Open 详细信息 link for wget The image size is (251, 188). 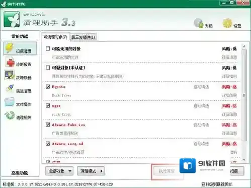[x=229, y=114]
